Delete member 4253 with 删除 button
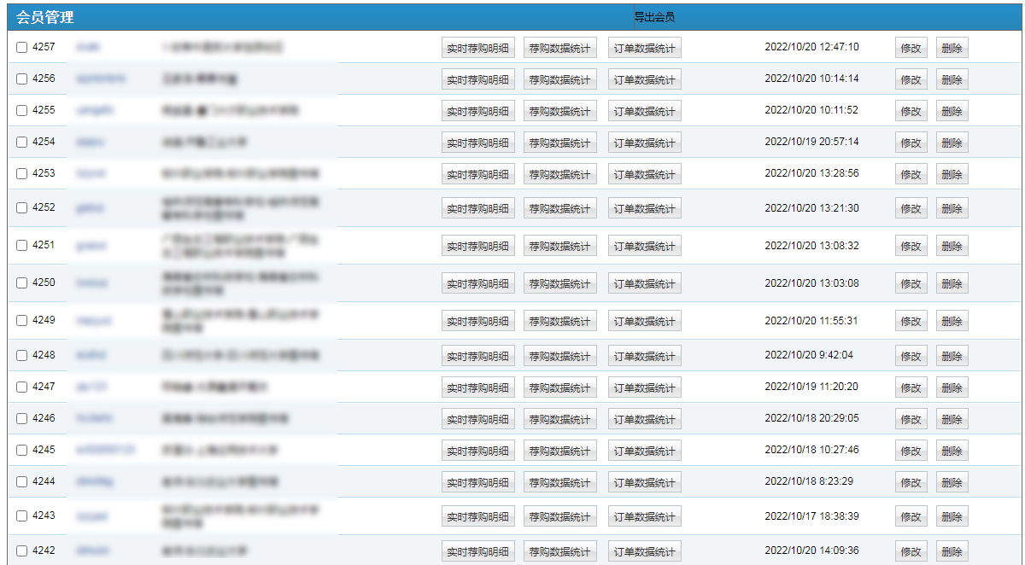 [952, 175]
